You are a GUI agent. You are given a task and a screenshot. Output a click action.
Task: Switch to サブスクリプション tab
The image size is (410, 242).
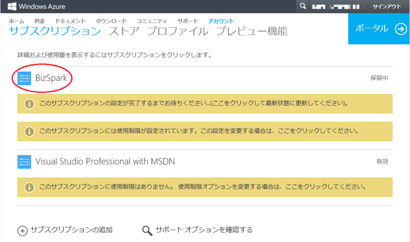click(55, 31)
